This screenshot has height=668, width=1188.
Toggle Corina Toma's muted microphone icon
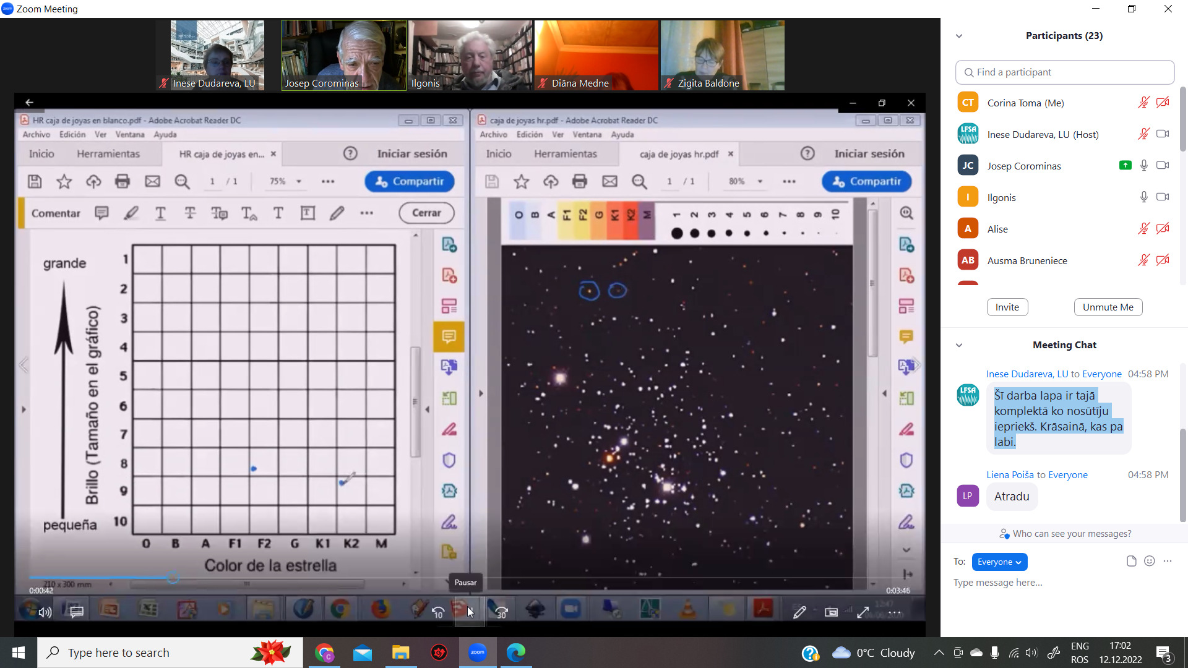(1143, 102)
